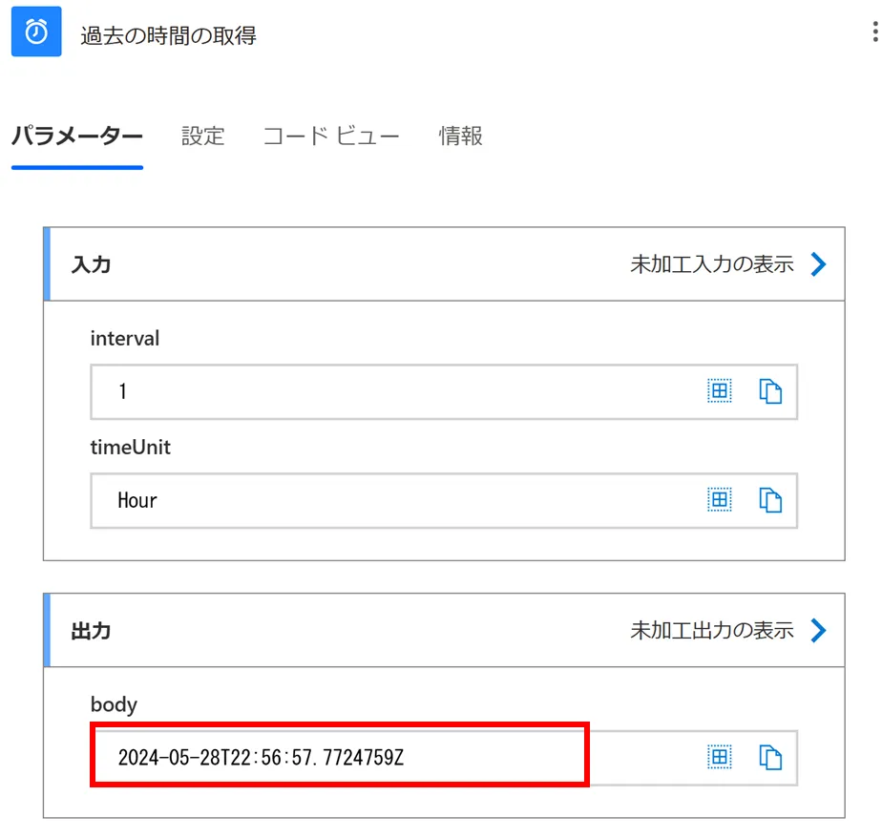Viewport: 882px width, 838px height.
Task: Expand raw outputs using the 出力 chevron arrow
Action: 818,631
